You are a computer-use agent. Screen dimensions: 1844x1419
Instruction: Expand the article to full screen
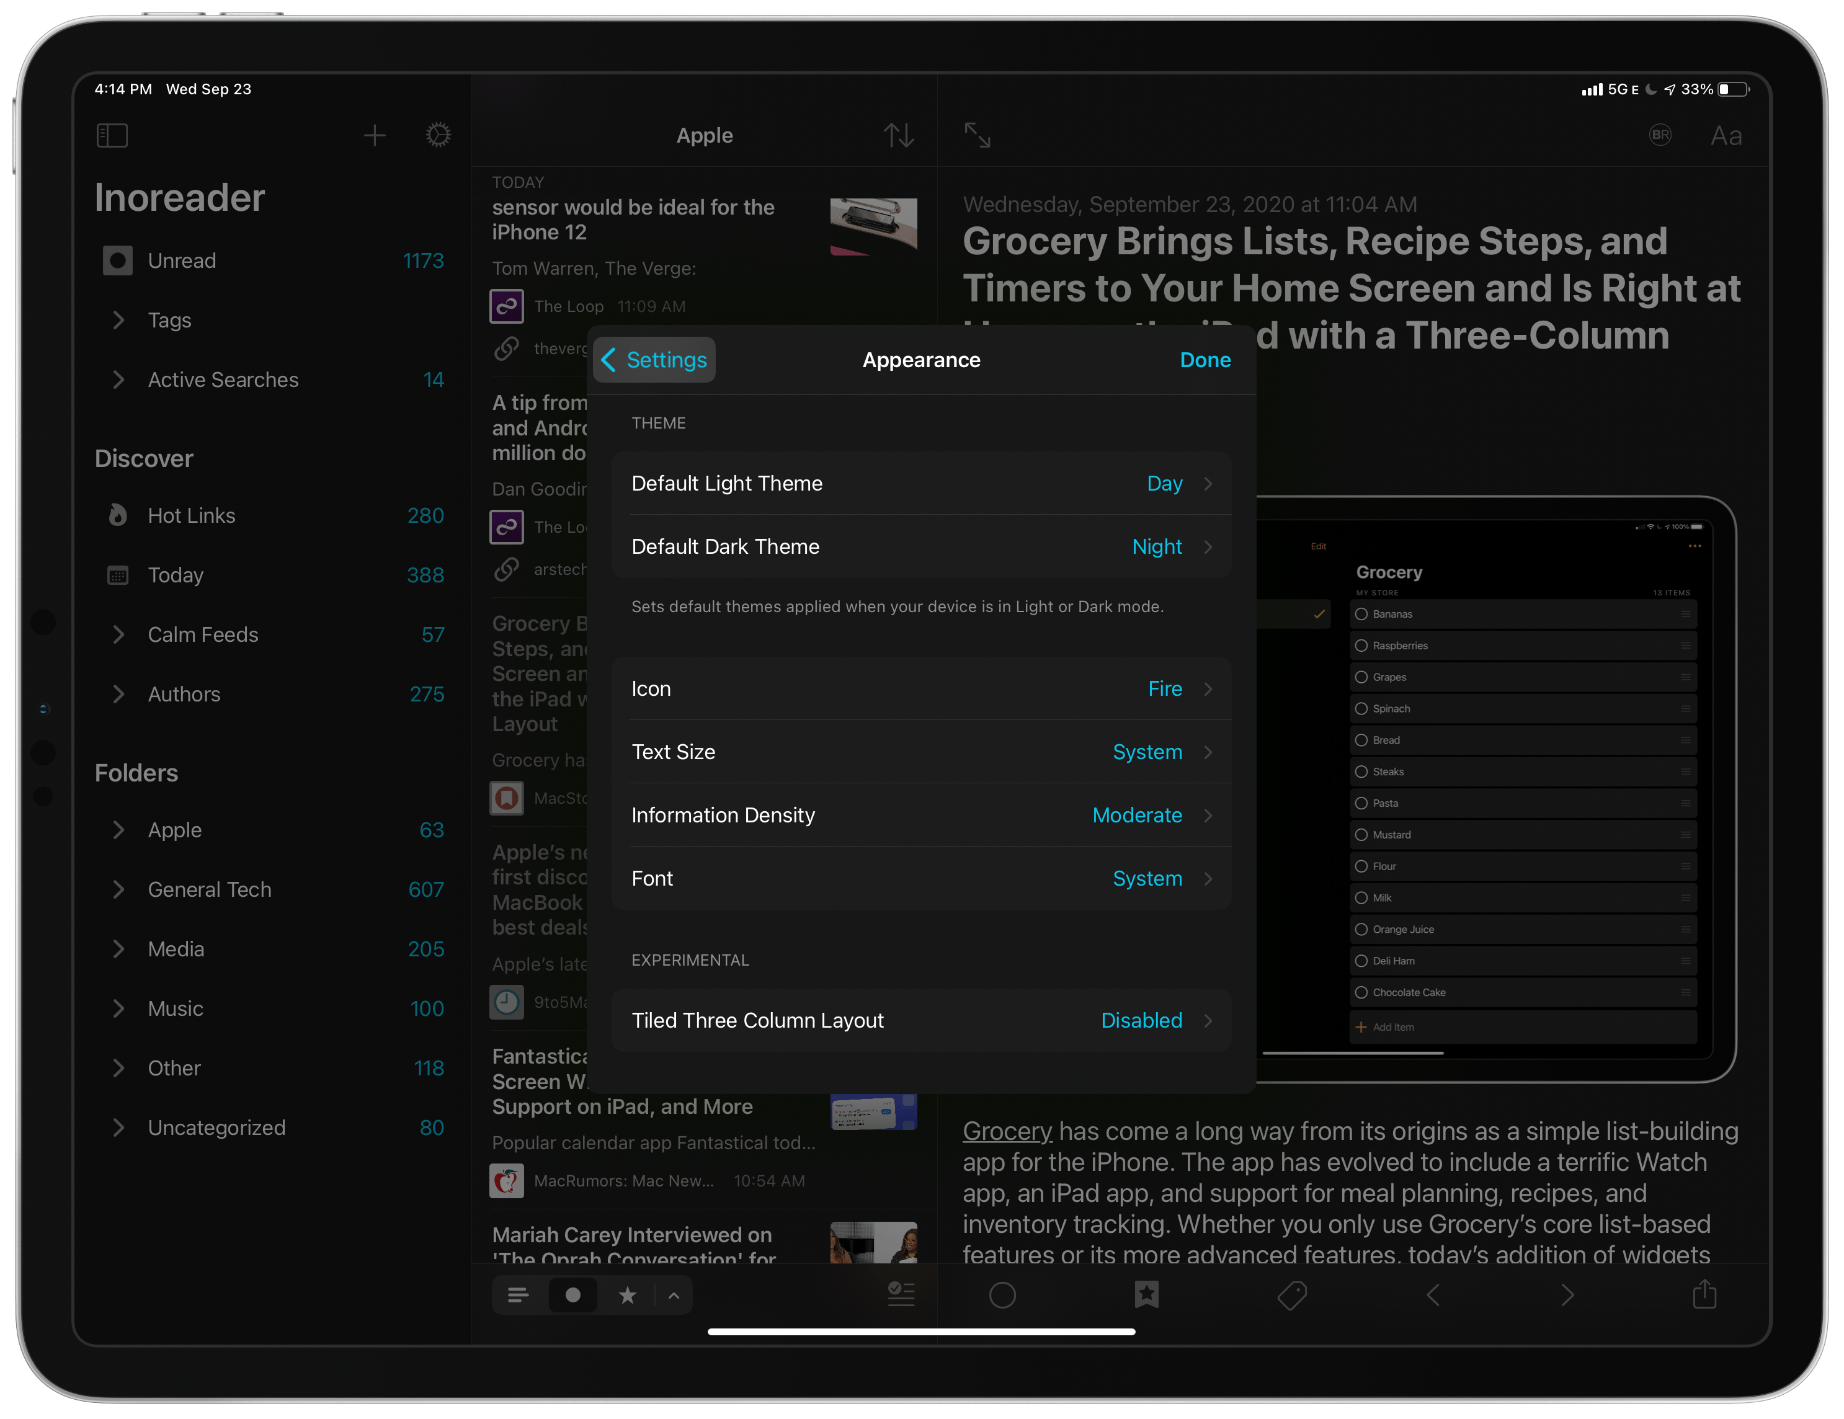977,135
